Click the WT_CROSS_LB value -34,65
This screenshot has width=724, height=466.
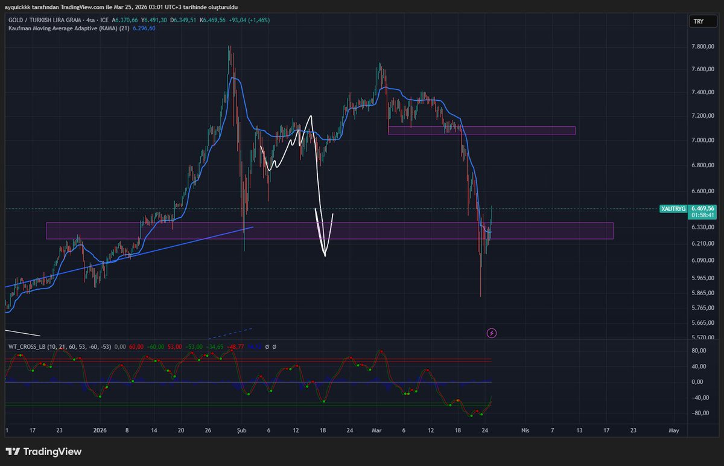214,346
